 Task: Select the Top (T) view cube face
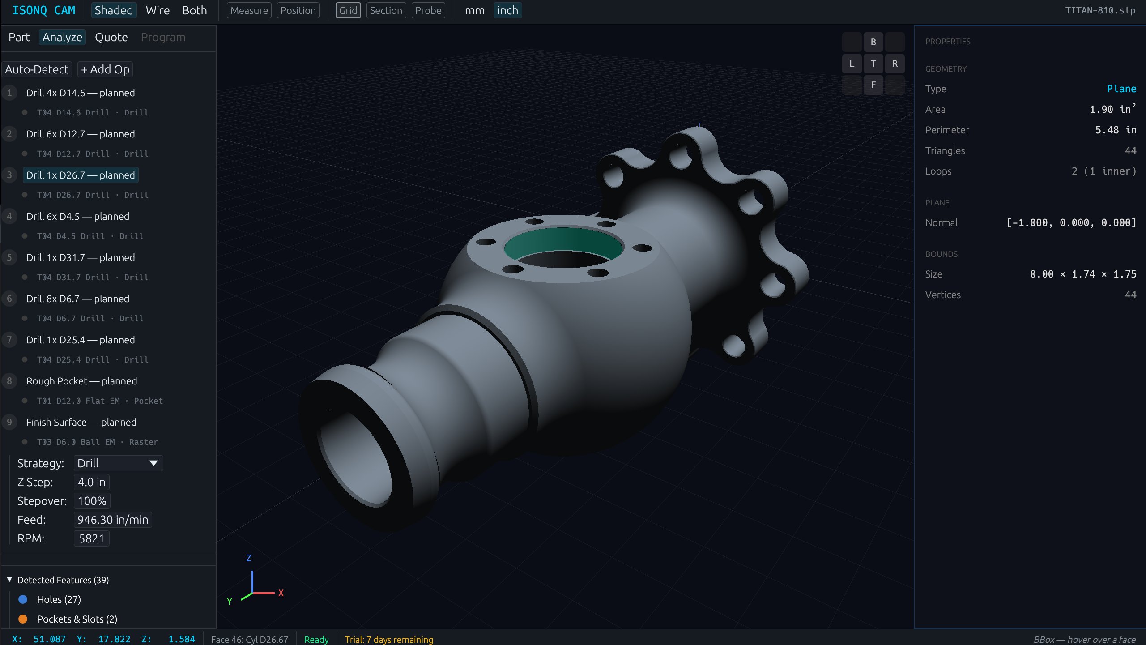point(873,64)
